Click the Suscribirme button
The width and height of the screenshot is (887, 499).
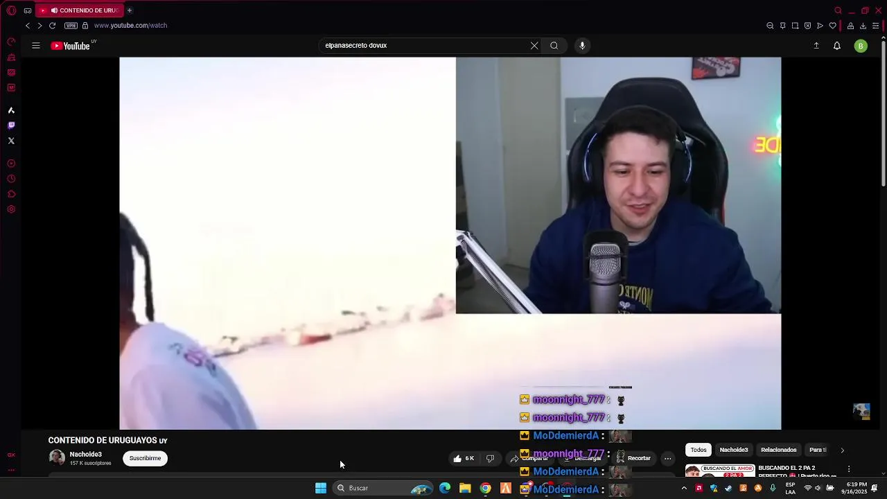pyautogui.click(x=145, y=458)
